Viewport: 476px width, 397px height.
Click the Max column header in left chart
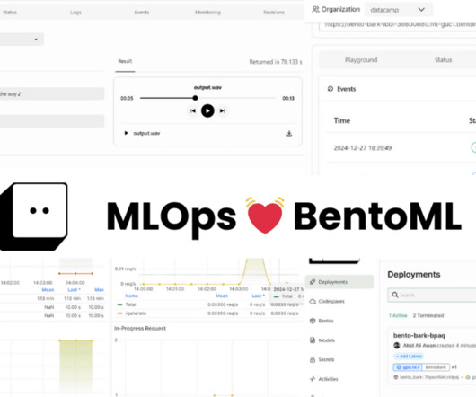99,290
